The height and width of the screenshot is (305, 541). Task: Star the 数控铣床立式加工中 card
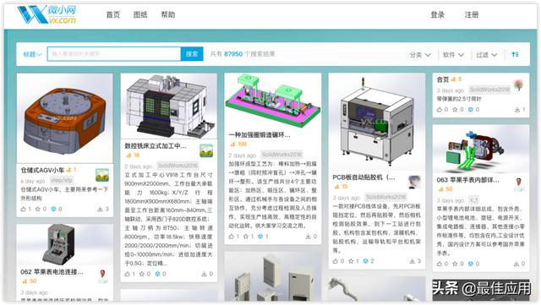point(142,274)
